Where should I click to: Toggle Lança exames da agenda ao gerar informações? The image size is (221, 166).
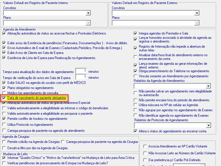point(135,65)
